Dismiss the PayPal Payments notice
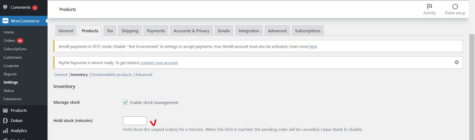 [457, 62]
